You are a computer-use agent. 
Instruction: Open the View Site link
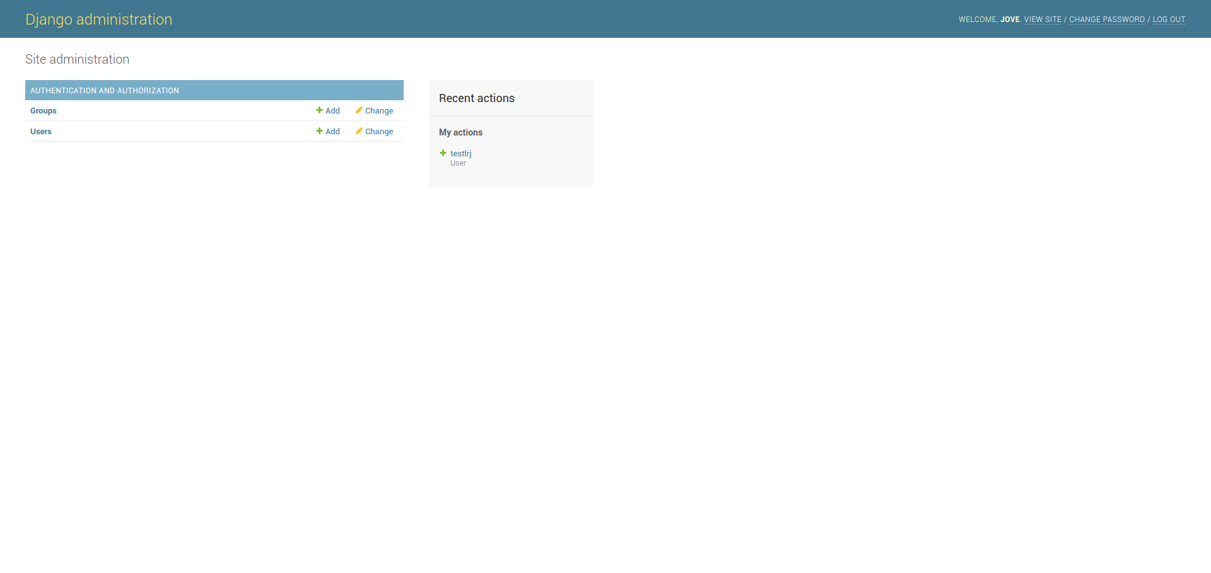click(1043, 20)
